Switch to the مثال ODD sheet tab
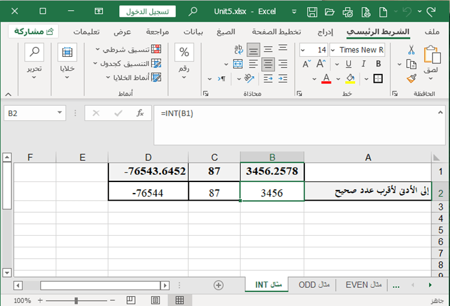The height and width of the screenshot is (306, 450). click(x=315, y=285)
